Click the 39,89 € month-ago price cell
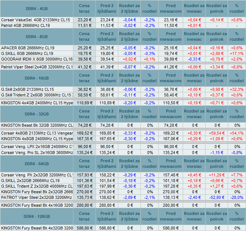Viewport: 246px width, 231px height. coord(171,59)
